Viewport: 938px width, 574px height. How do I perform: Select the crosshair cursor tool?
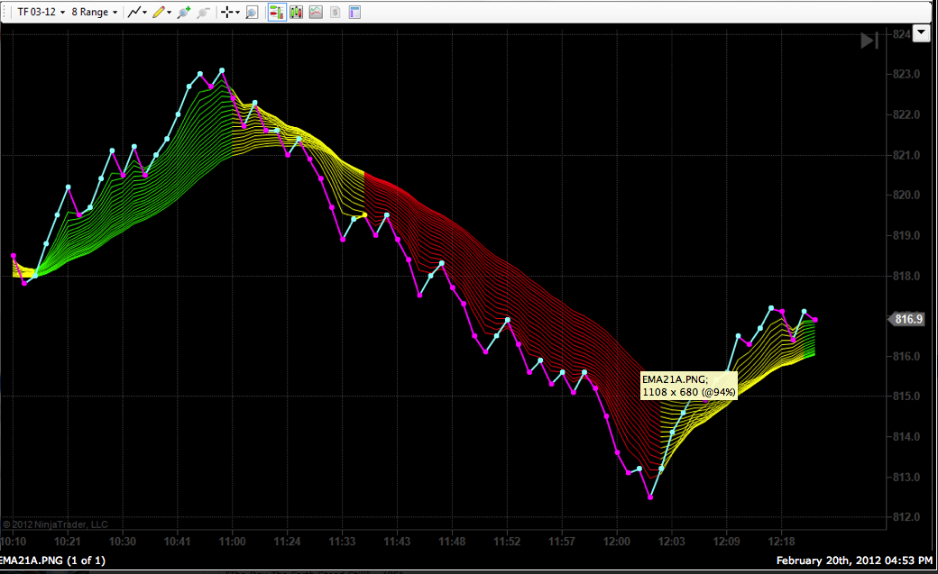pyautogui.click(x=226, y=12)
